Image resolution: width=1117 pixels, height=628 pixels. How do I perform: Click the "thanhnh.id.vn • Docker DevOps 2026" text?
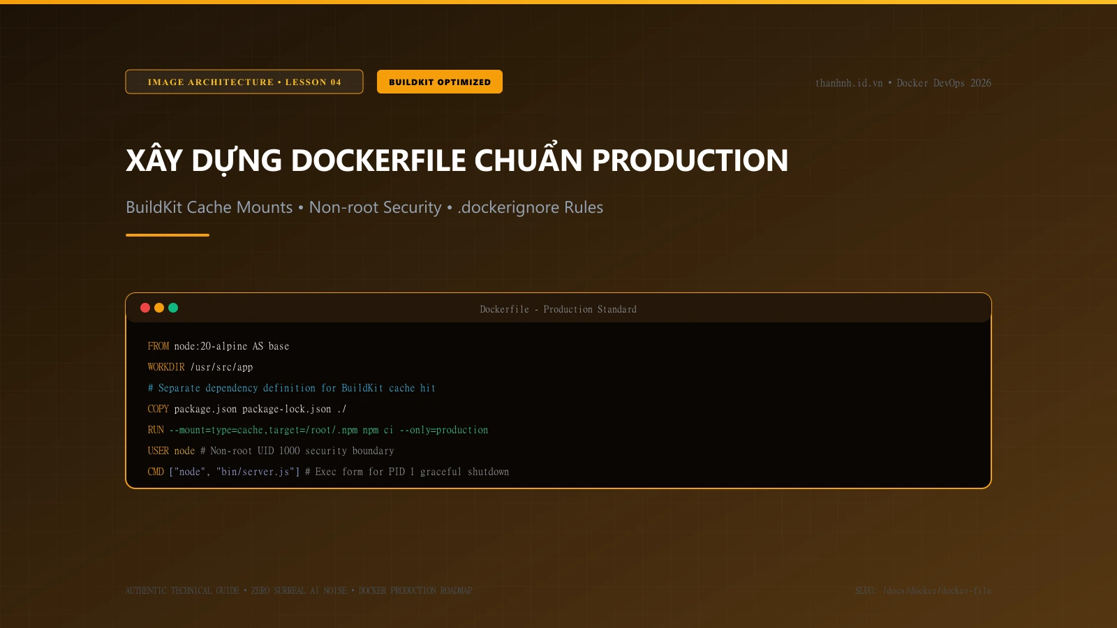903,83
